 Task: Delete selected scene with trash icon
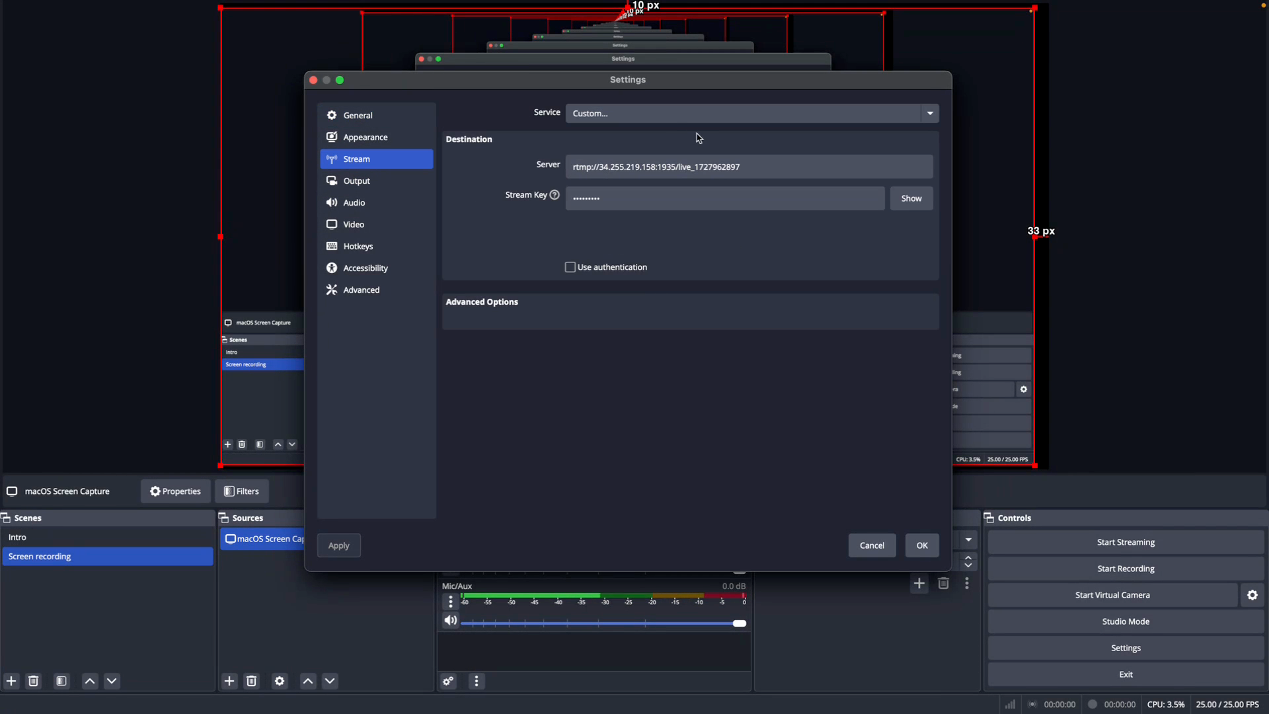34,682
